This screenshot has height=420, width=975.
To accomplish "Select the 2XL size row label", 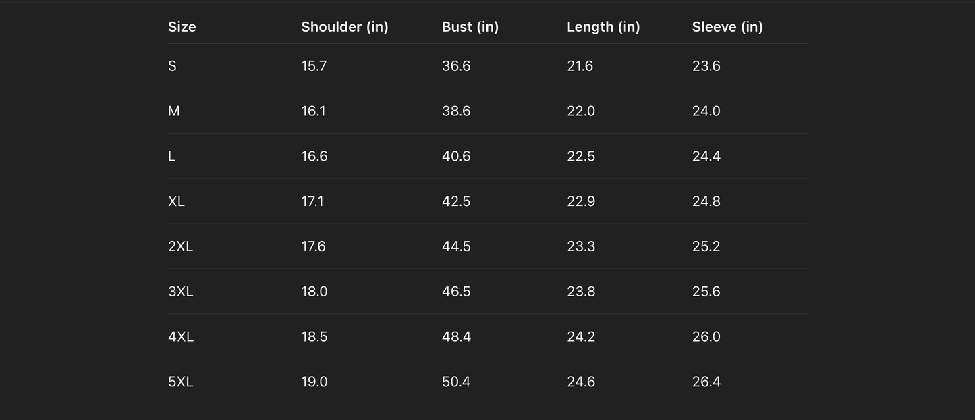I will (180, 247).
